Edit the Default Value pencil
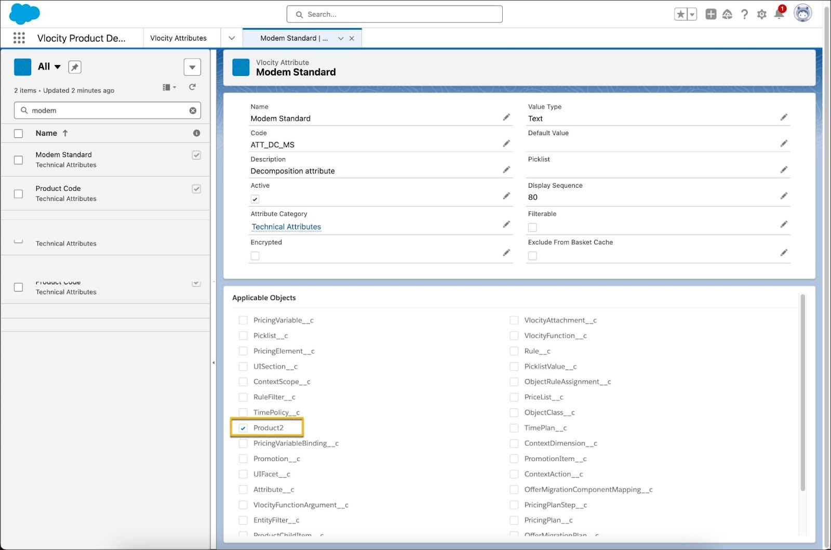The image size is (831, 550). click(x=784, y=143)
